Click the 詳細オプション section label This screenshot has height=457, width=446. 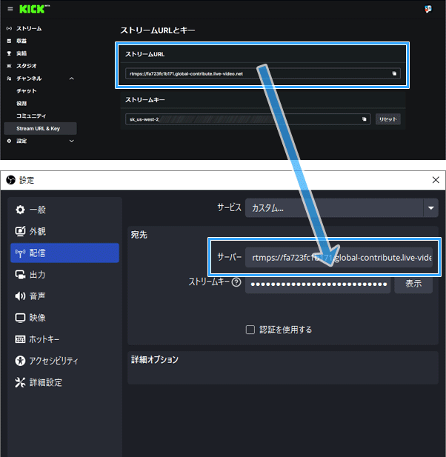tap(155, 360)
